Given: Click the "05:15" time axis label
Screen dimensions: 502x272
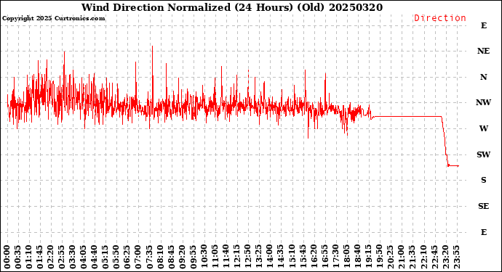Looking at the screenshot, I should (105, 257).
